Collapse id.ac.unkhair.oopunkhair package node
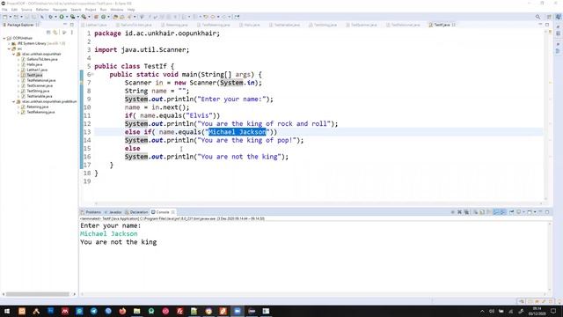This screenshot has width=563, height=317. (14, 55)
